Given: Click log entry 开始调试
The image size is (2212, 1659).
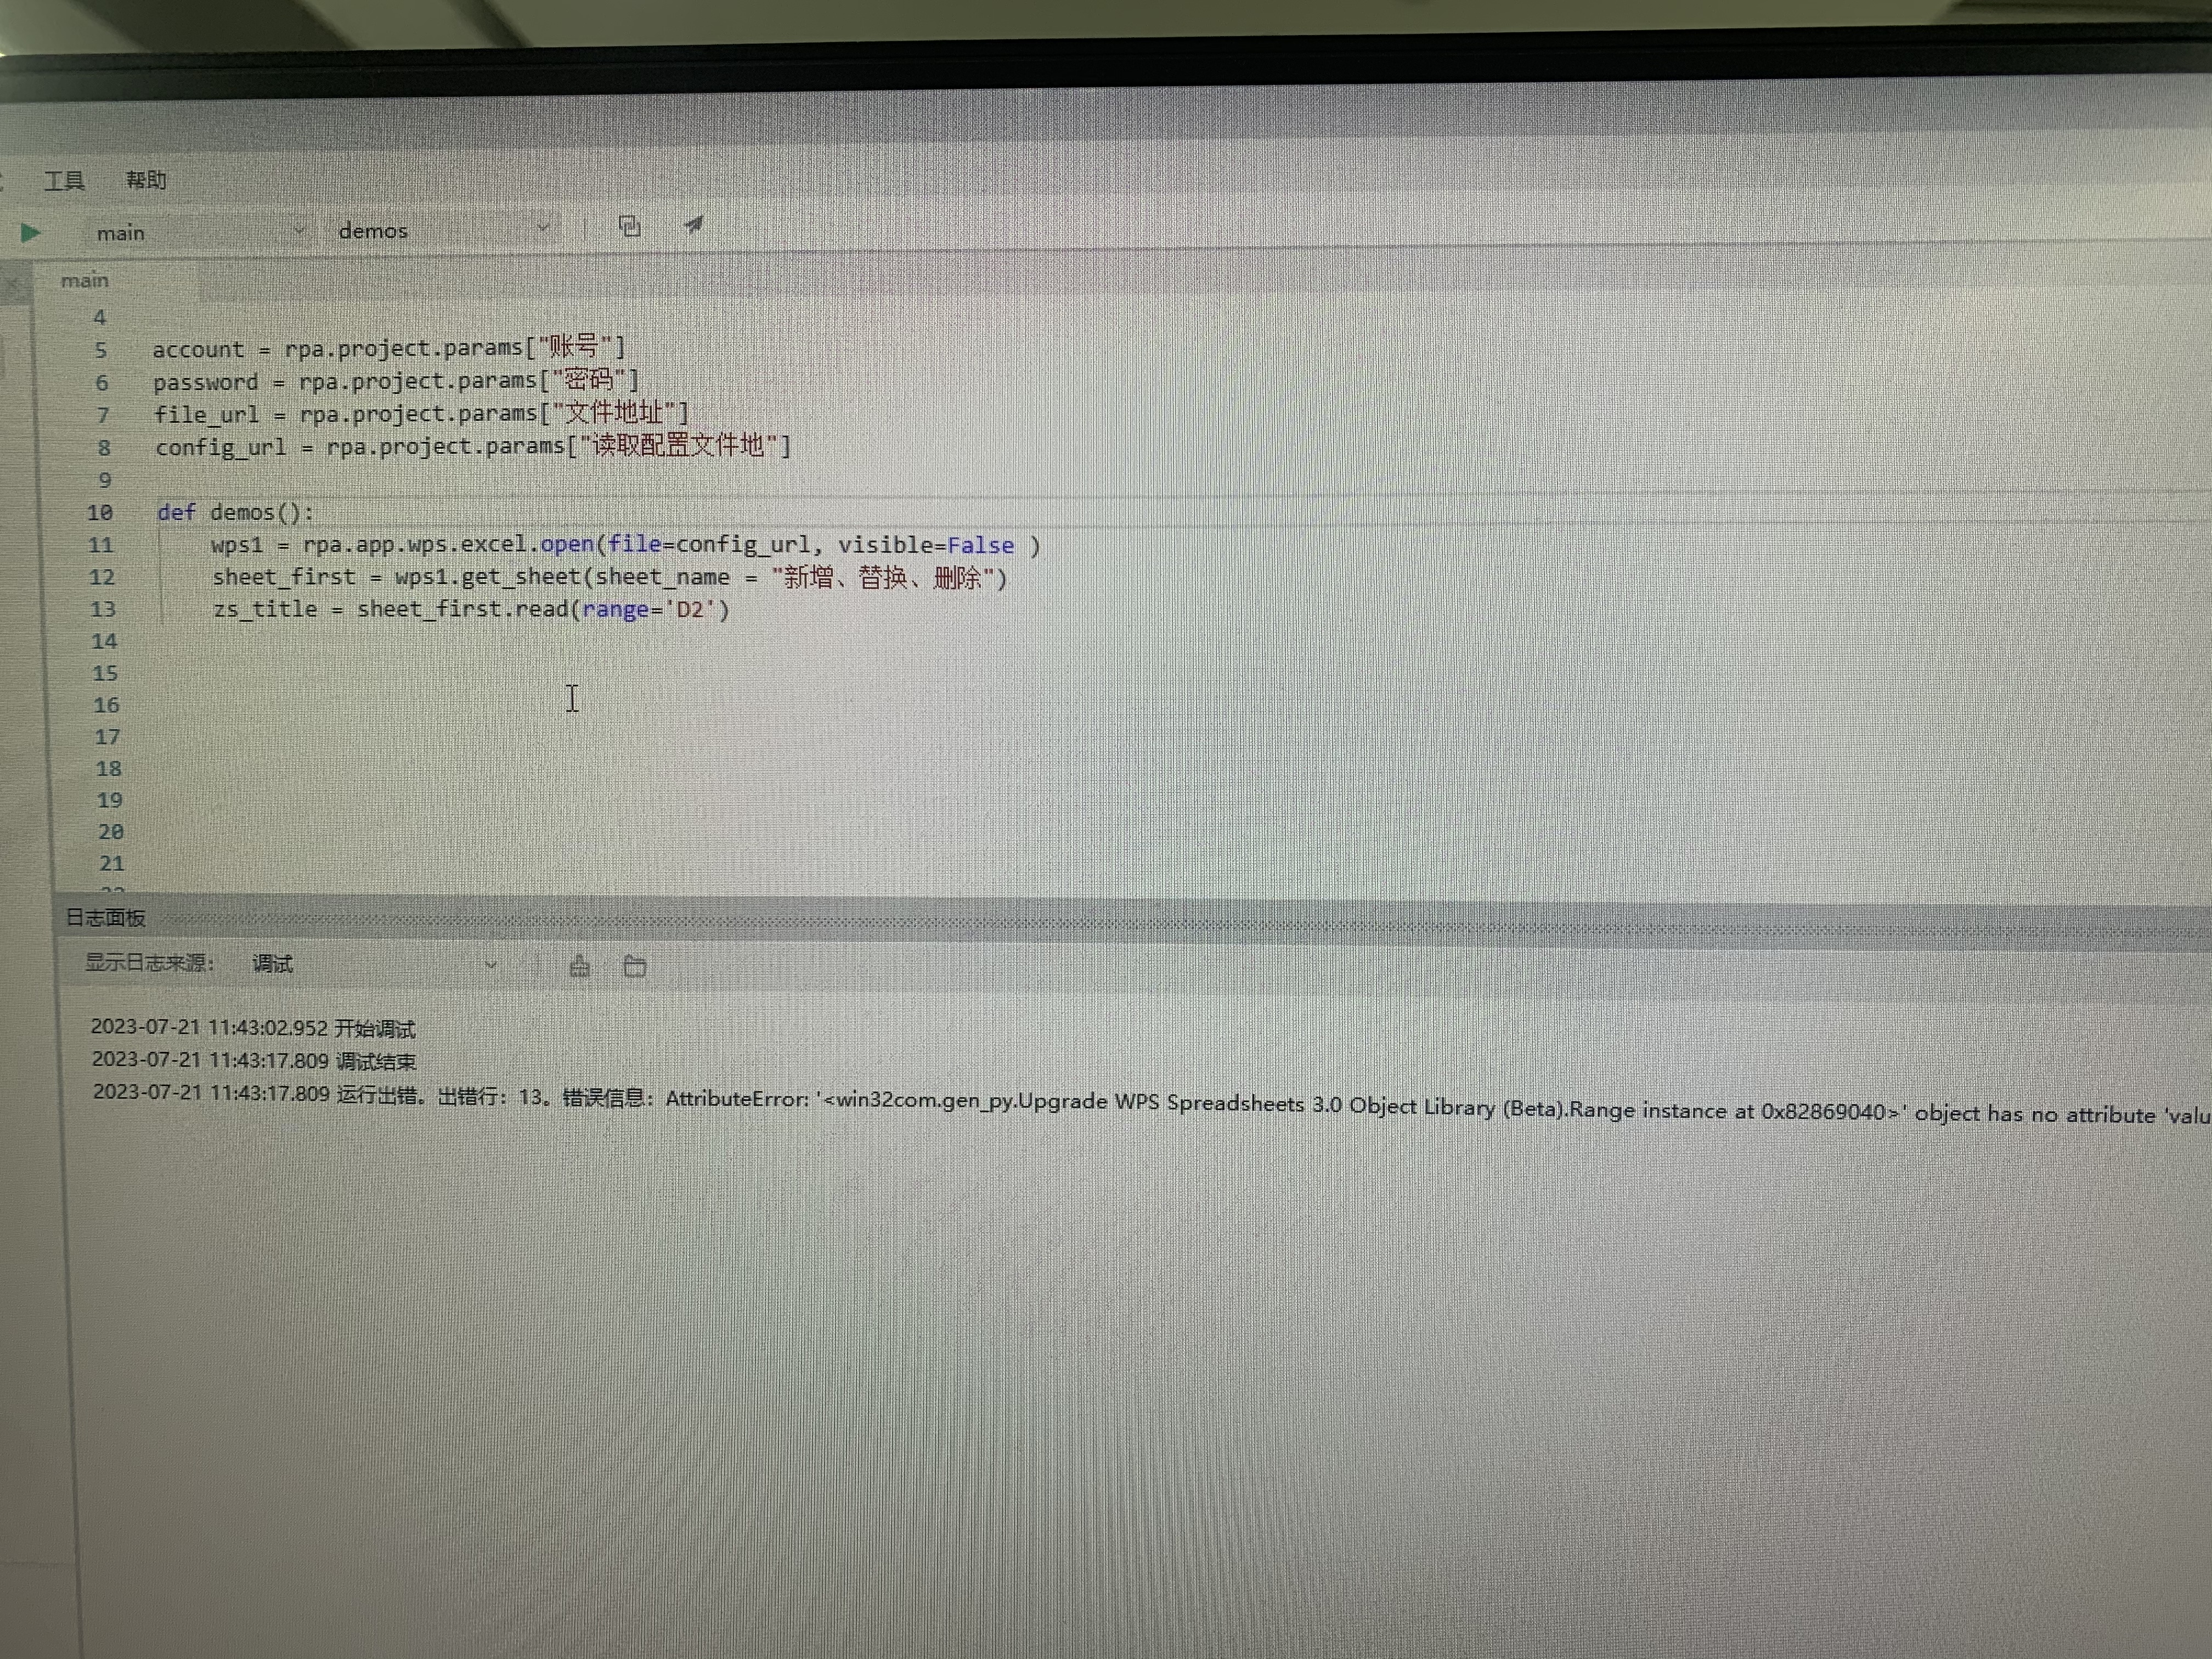Looking at the screenshot, I should (x=253, y=1028).
